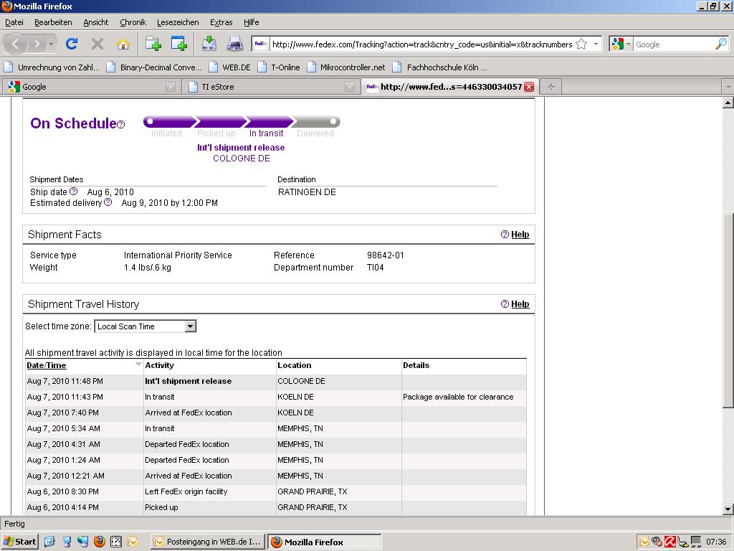Open Help link in Shipment Travel History

click(520, 304)
